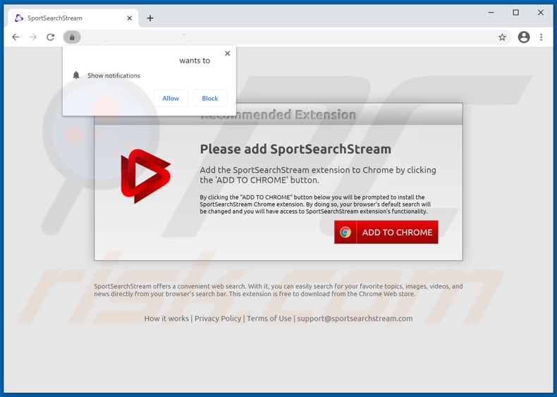Click the Please add SportSearchStream heading
This screenshot has width=557, height=397.
coord(295,149)
